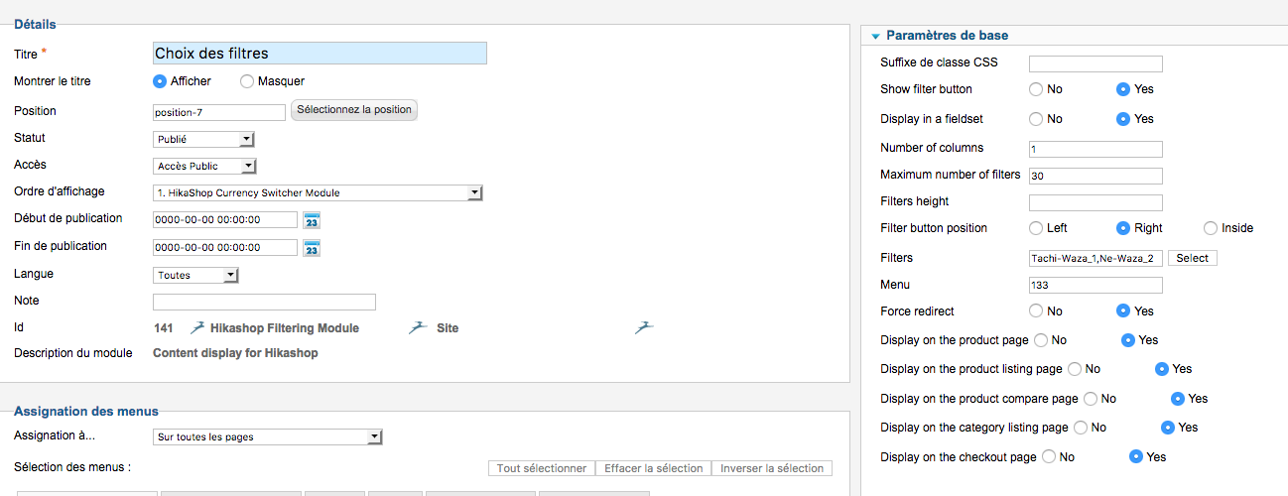Click the Joomla icon beside Site
Image resolution: width=1288 pixels, height=496 pixels.
[418, 327]
